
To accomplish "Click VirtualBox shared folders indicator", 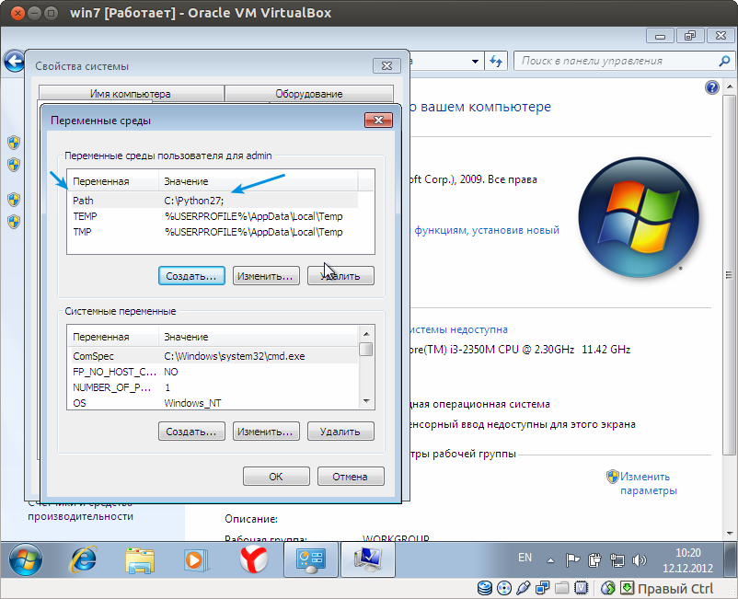I will [562, 588].
